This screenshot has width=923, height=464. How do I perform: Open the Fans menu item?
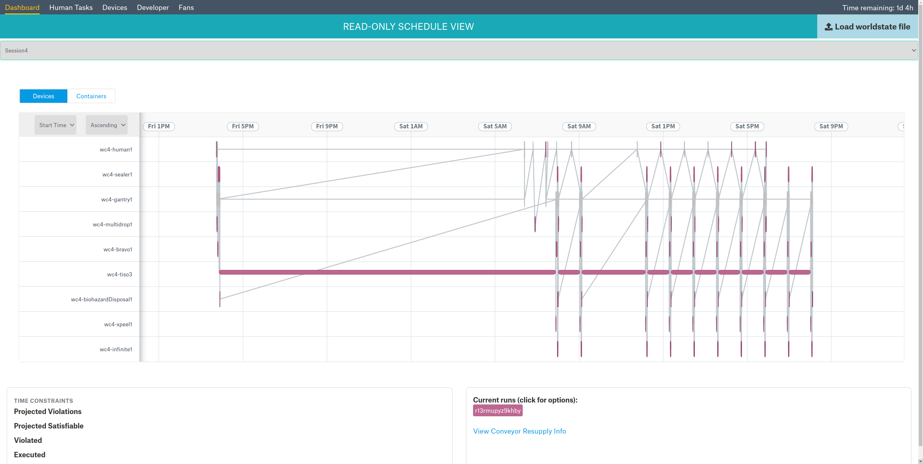186,7
